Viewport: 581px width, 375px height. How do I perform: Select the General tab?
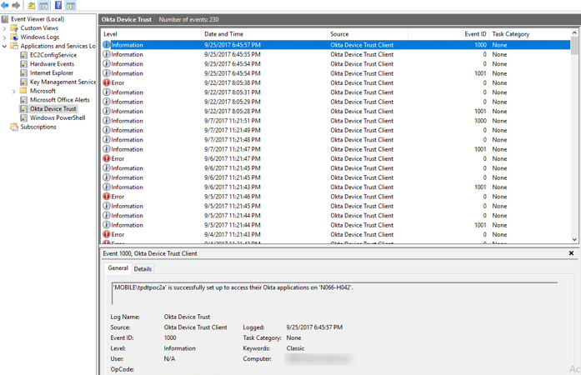(x=118, y=268)
